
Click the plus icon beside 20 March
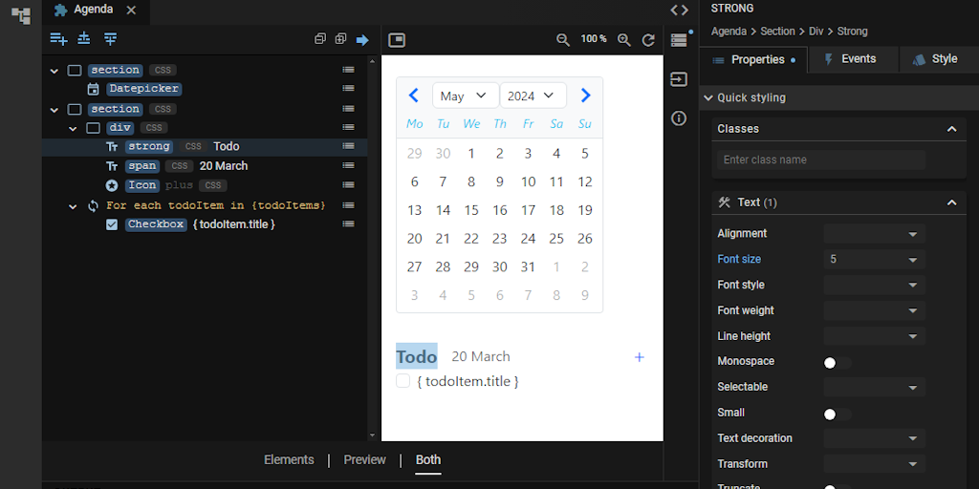coord(640,357)
